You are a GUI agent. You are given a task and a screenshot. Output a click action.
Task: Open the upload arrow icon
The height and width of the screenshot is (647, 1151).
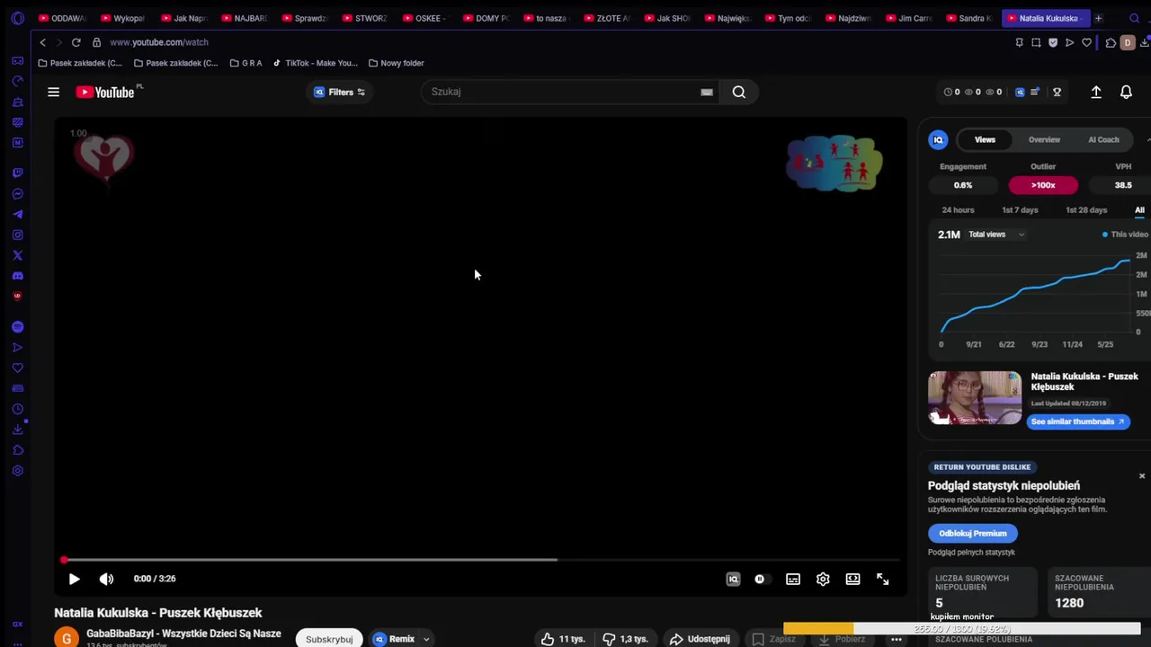[1096, 92]
